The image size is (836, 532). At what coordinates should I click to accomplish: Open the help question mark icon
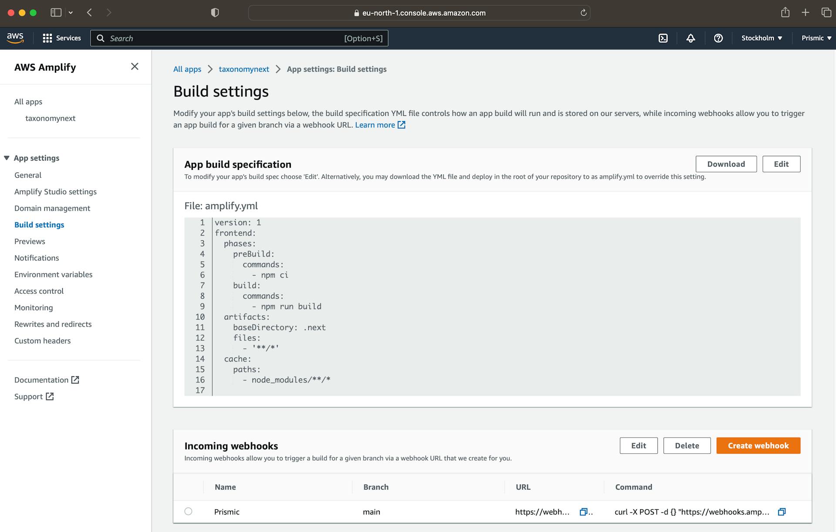(718, 38)
